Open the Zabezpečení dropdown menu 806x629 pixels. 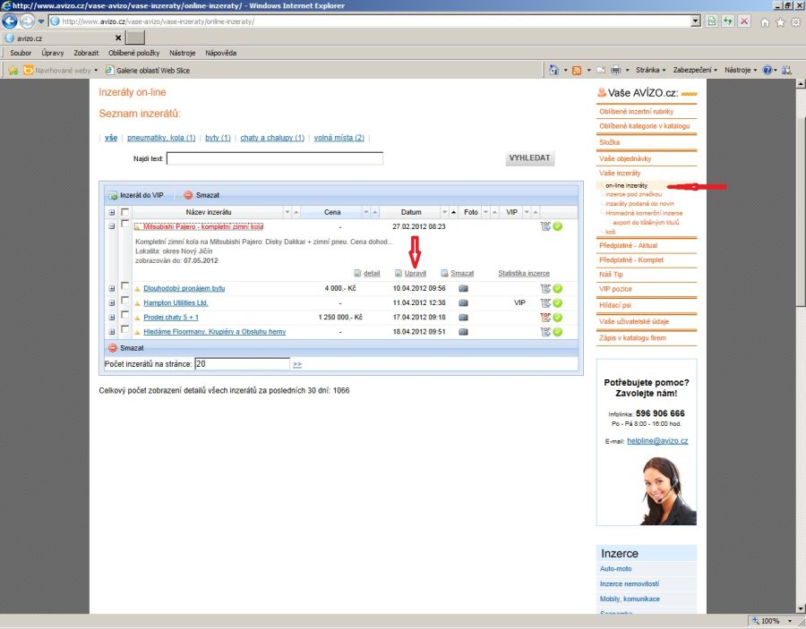pos(695,70)
